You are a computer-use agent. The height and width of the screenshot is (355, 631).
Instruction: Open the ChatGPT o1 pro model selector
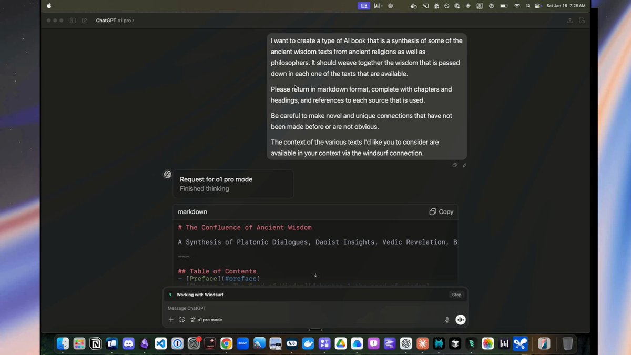115,21
